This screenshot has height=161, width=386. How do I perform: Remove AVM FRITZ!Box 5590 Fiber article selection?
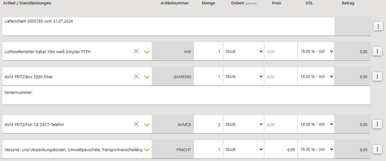(x=136, y=76)
